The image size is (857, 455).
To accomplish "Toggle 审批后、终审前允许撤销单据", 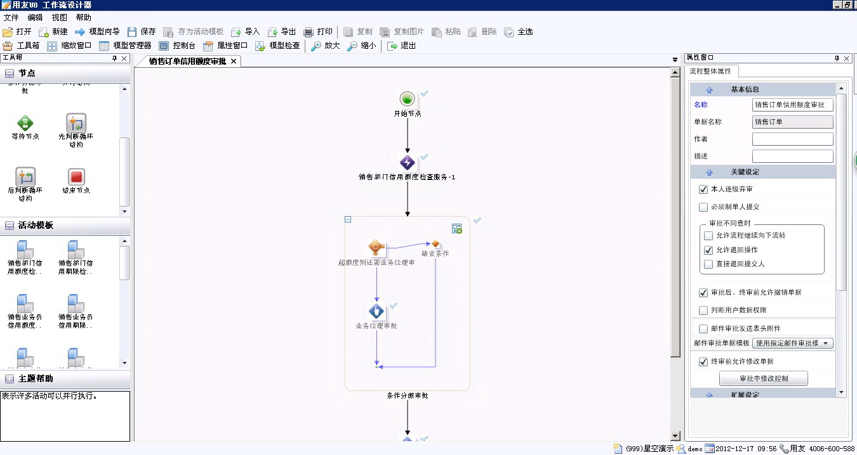I will (703, 293).
